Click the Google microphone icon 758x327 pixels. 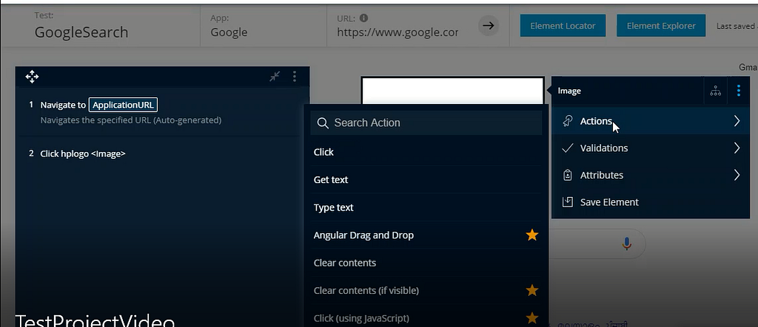point(626,244)
